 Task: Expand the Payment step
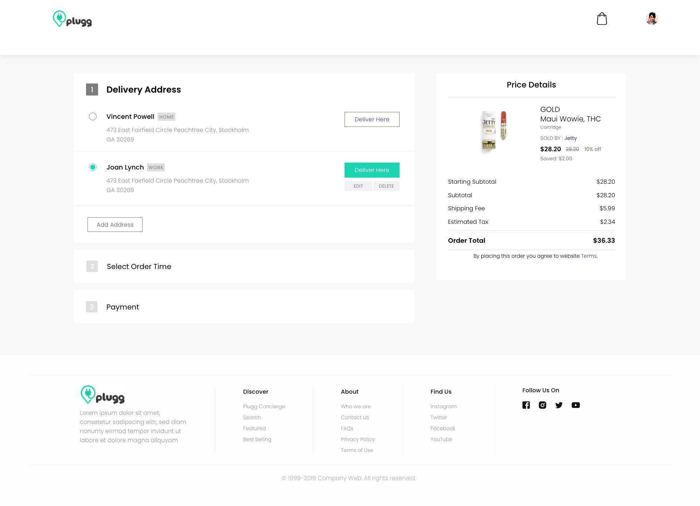click(244, 307)
